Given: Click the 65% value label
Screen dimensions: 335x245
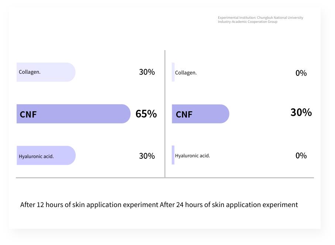Looking at the screenshot, I should tap(146, 114).
